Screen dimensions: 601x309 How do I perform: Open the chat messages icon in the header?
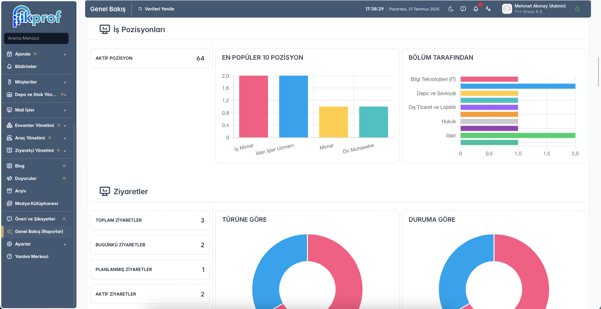coord(463,9)
